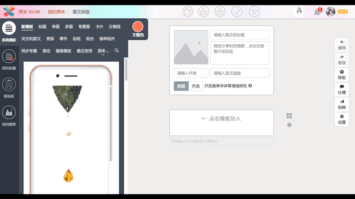This screenshot has width=355, height=199.
Task: Select 系统模板 in the sidebar
Action: point(9,32)
